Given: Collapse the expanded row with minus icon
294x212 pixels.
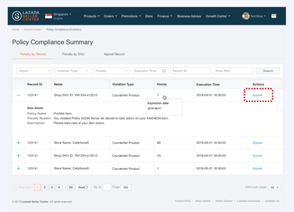Looking at the screenshot, I should (18, 95).
